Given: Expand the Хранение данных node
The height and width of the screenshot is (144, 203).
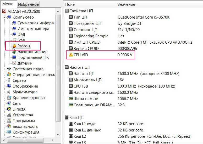Looking at the screenshot, I should [x=4, y=98].
